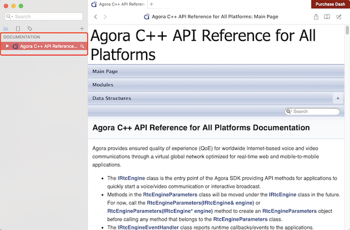Viewport: 350px width, 230px height.
Task: Open RtcEngineParameters link before 'class.'
Action: [x=241, y=219]
